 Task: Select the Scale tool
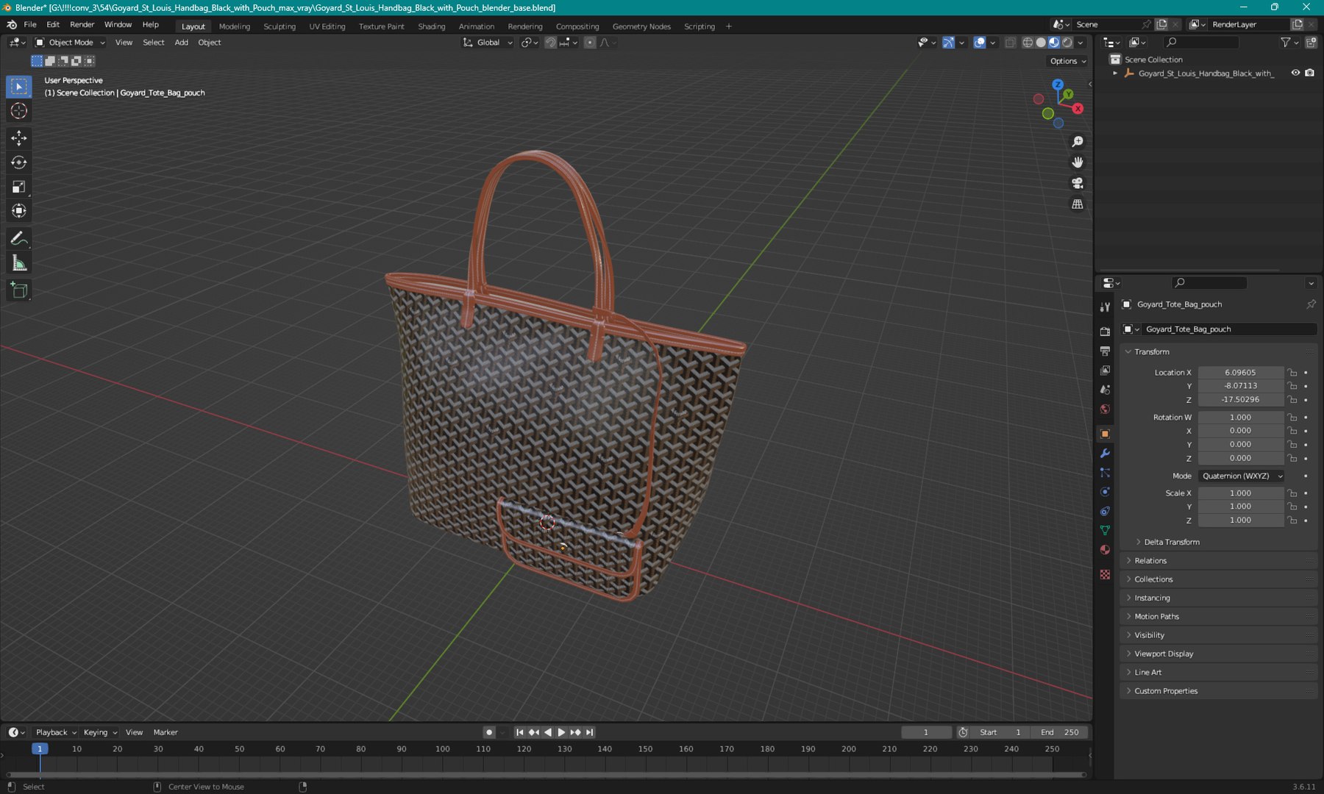click(19, 187)
